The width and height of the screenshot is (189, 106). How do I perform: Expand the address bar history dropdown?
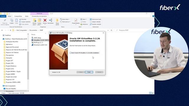click(108, 30)
